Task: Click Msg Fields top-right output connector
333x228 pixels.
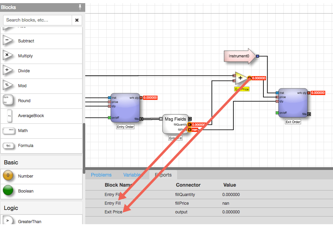Action: click(x=190, y=119)
